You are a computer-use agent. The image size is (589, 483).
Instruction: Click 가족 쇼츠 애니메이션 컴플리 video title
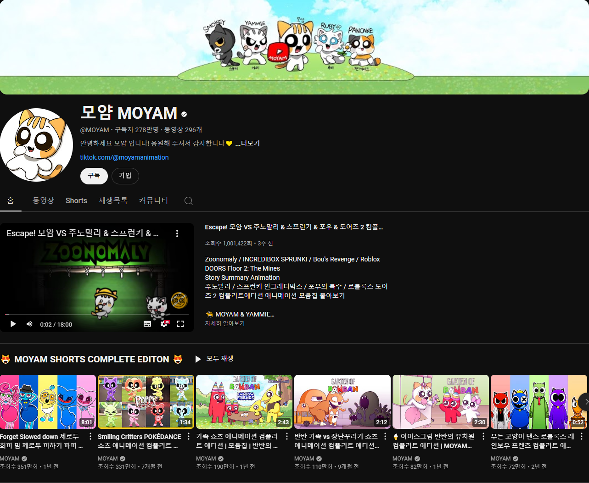tap(237, 441)
